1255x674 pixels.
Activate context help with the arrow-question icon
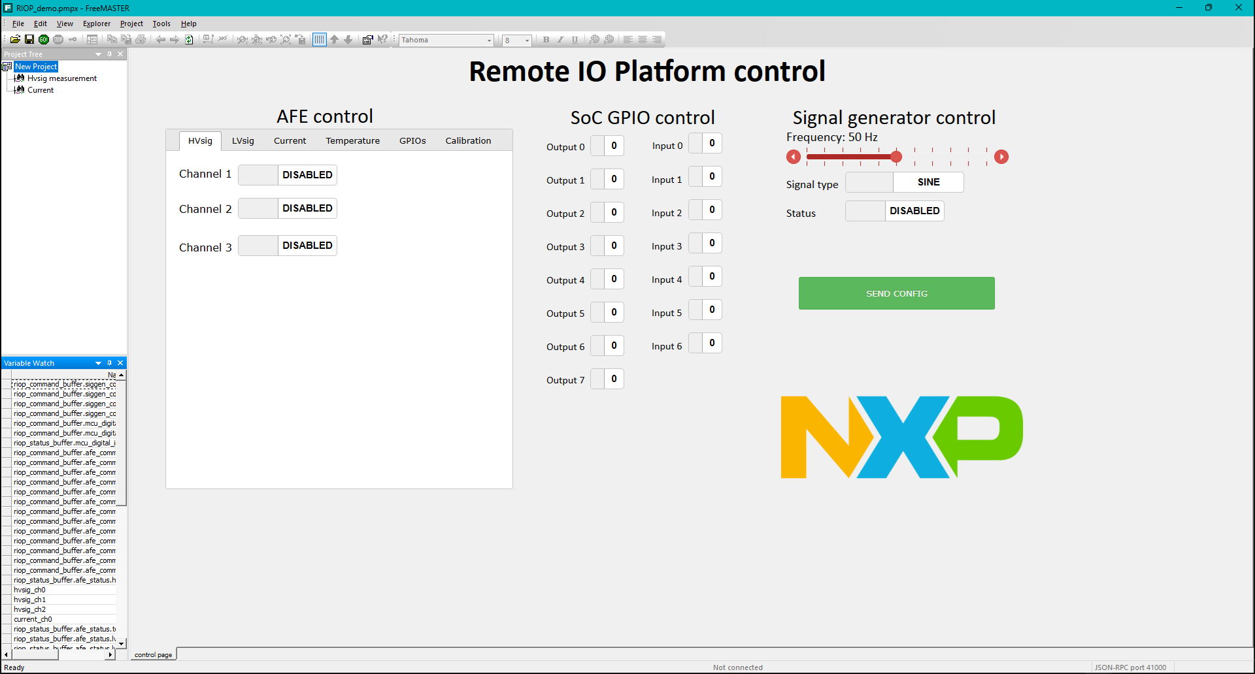(383, 39)
